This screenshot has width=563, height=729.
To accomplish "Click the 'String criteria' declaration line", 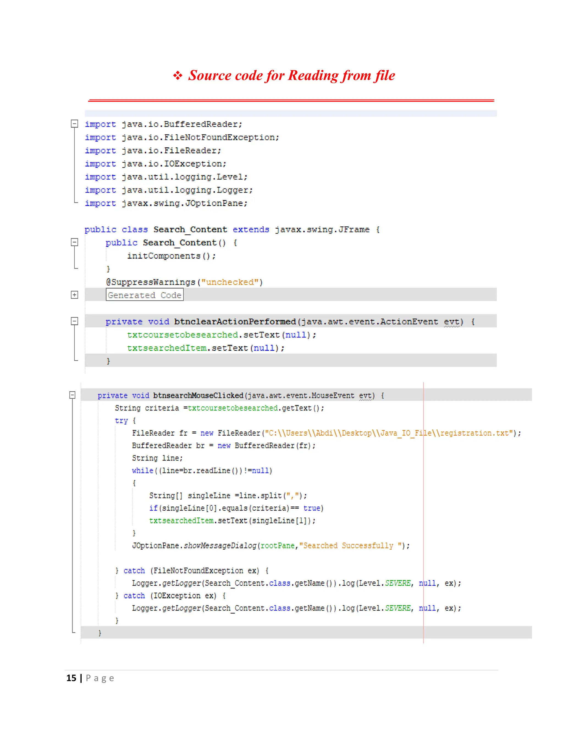I will tap(219, 408).
